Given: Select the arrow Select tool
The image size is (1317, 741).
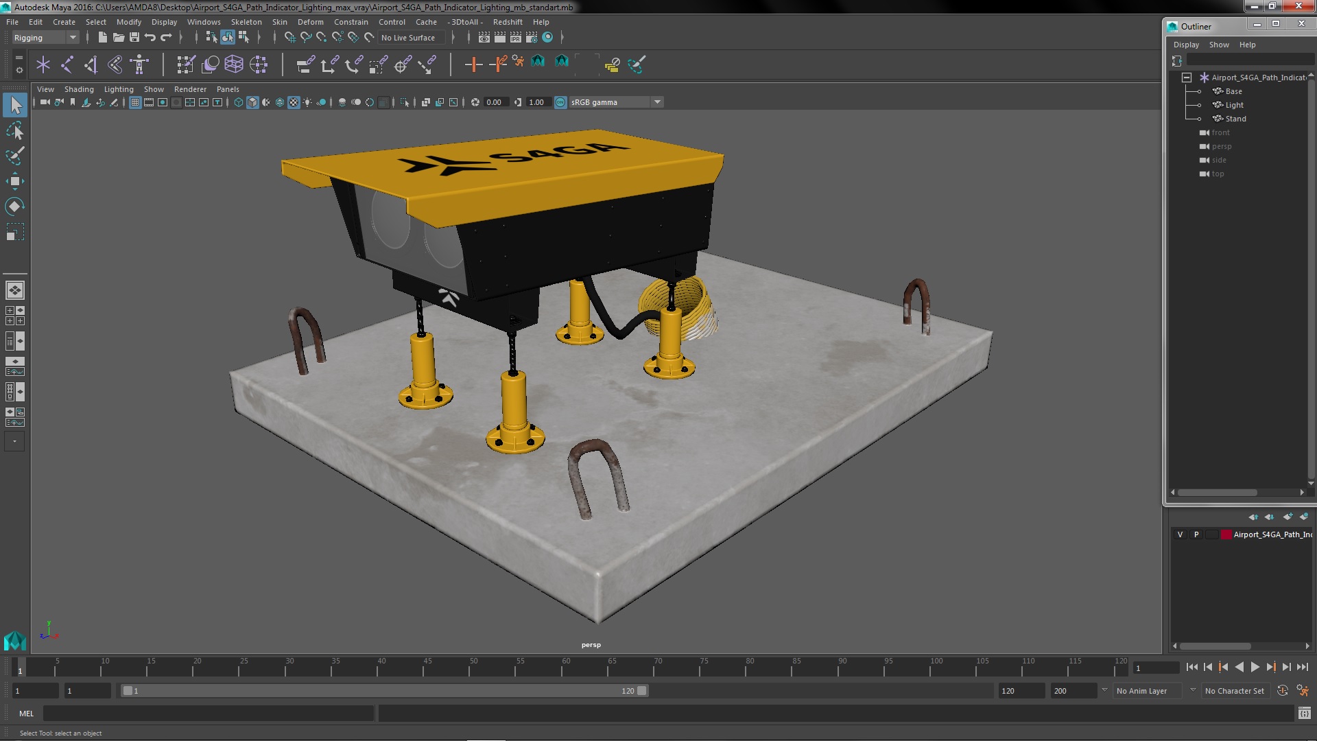Looking at the screenshot, I should pyautogui.click(x=15, y=105).
